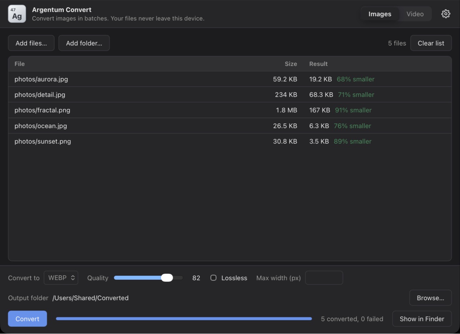Switch to the Images tab
460x334 pixels.
point(380,14)
